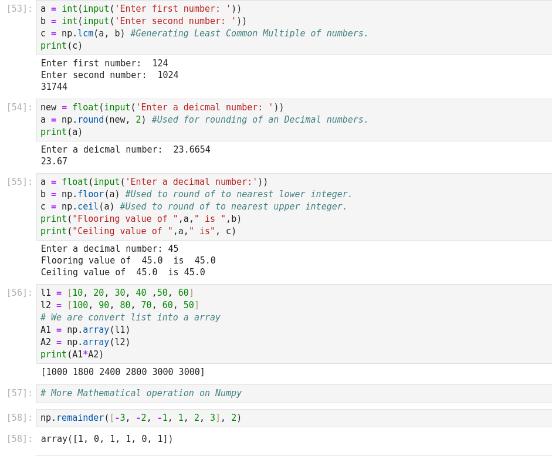Click the 'Ceiling value of' output line
This screenshot has width=552, height=456.
123,272
